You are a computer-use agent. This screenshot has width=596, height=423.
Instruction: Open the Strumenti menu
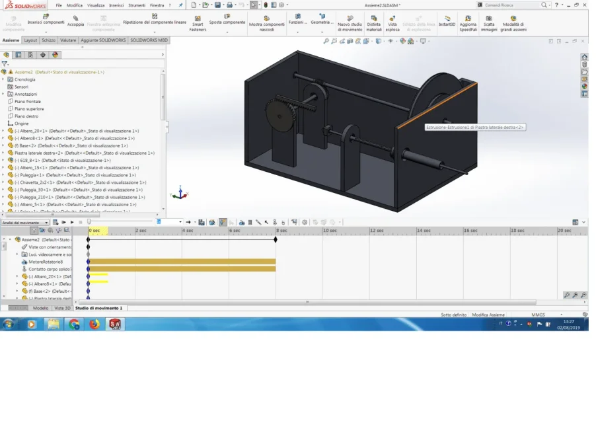[137, 5]
